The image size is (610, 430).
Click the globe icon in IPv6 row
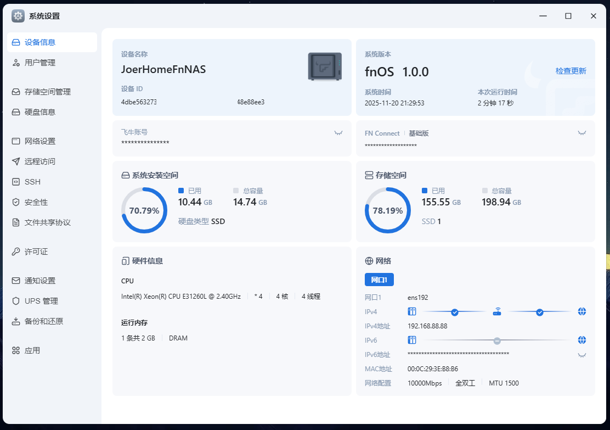click(x=582, y=340)
